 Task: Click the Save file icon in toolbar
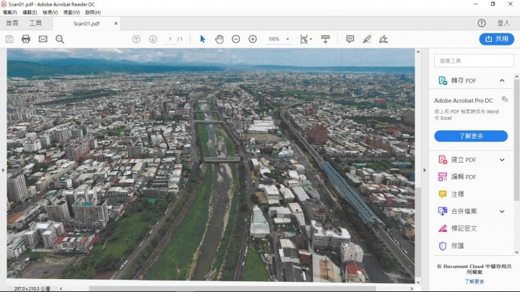tap(9, 39)
